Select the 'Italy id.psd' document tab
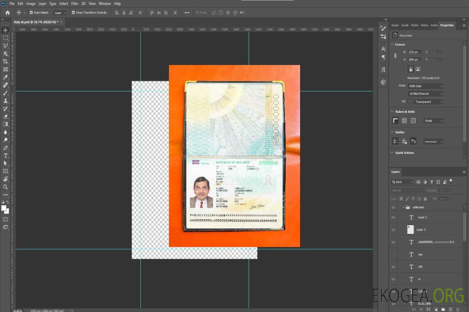This screenshot has height=312, width=469. 35,22
